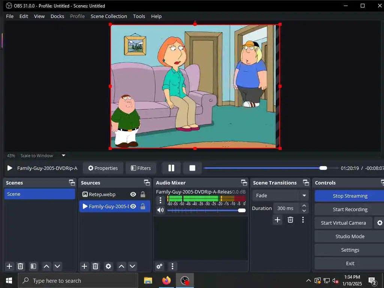Show hidden system tray icons chevron

pos(308,280)
